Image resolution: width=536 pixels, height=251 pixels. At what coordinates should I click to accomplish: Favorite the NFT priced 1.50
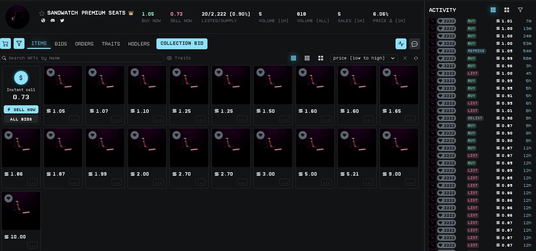(260, 72)
